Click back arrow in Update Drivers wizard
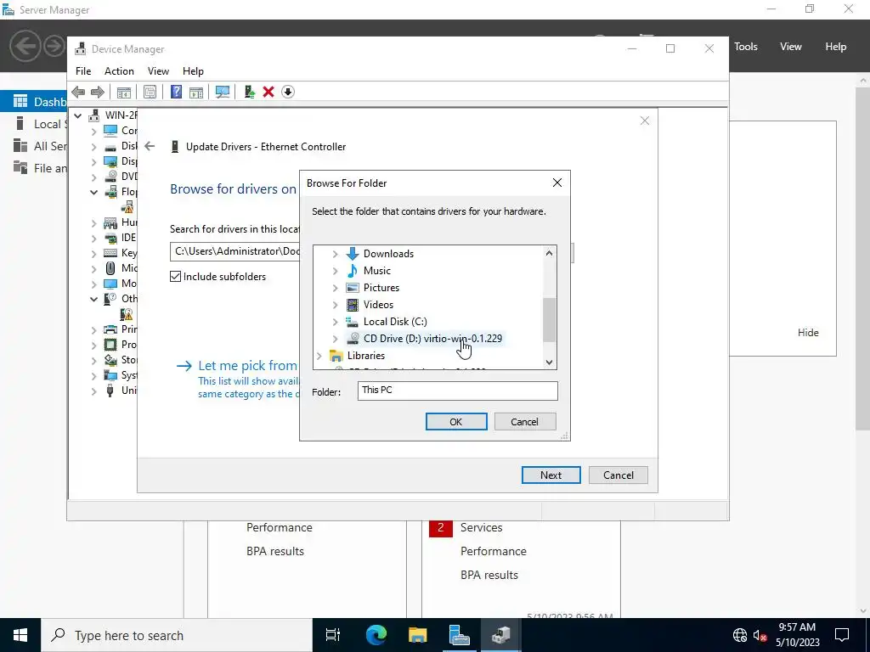This screenshot has width=870, height=652. tap(150, 146)
